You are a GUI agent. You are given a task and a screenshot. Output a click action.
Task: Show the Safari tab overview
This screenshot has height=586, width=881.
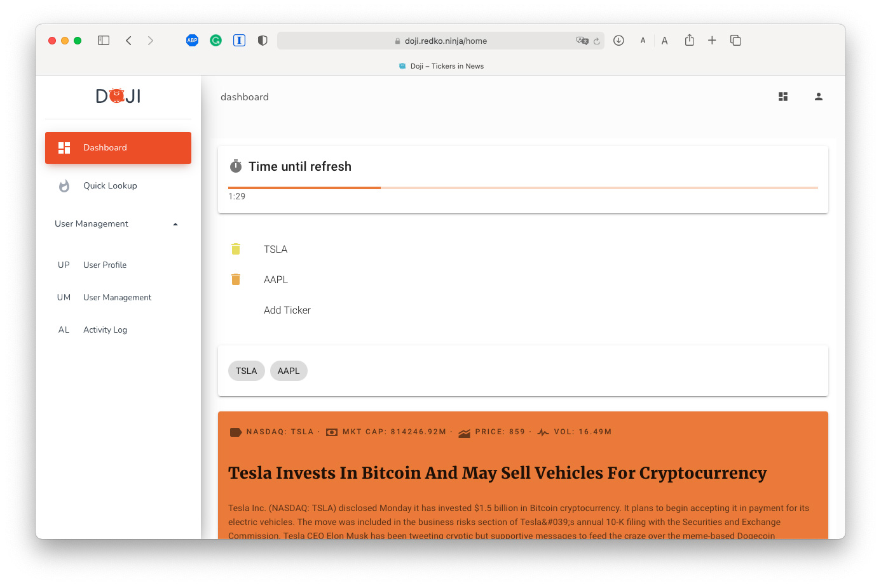coord(735,41)
